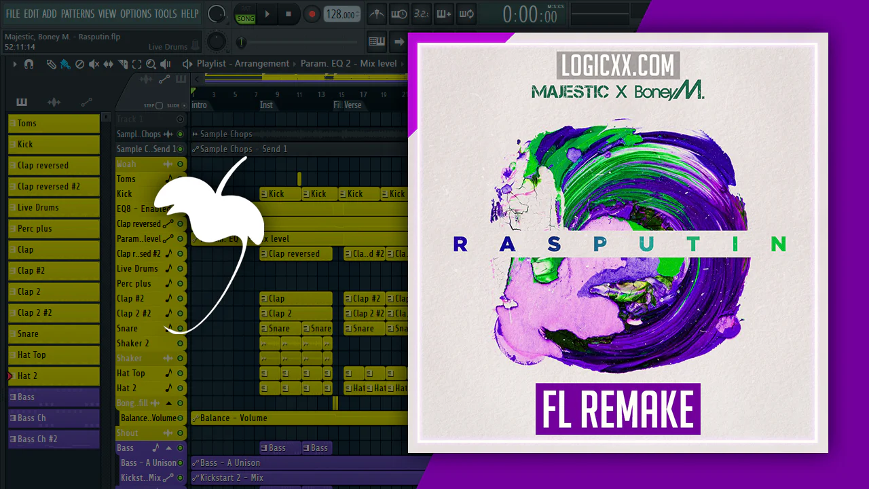Select the Draw pencil tool
The image size is (869, 489).
(51, 65)
